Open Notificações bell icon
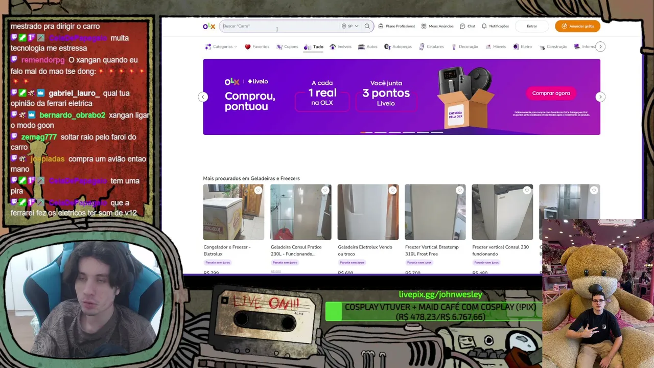Viewport: 654px width, 368px height. click(495, 26)
